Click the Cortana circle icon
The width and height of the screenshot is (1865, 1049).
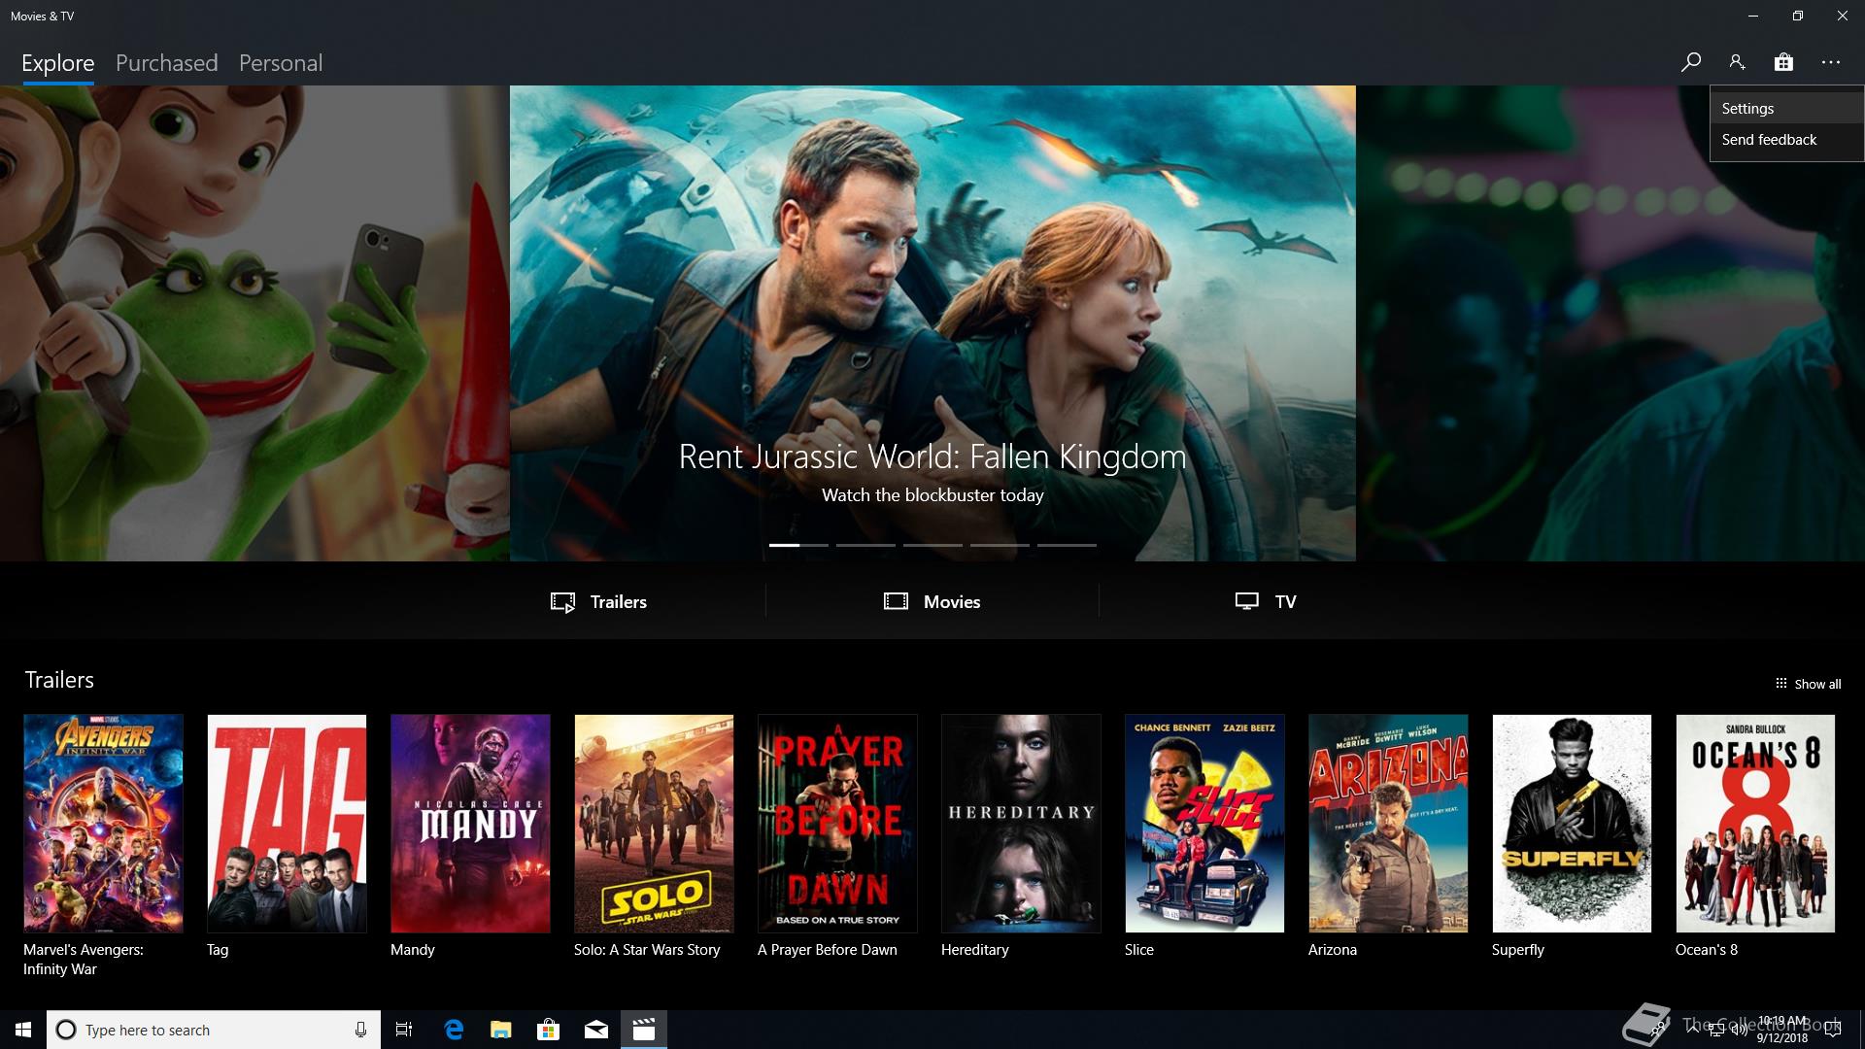pos(66,1030)
